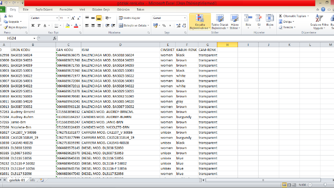The width and height of the screenshot is (334, 188).
Task: Align text to middle of cell
Action: coord(93,18)
